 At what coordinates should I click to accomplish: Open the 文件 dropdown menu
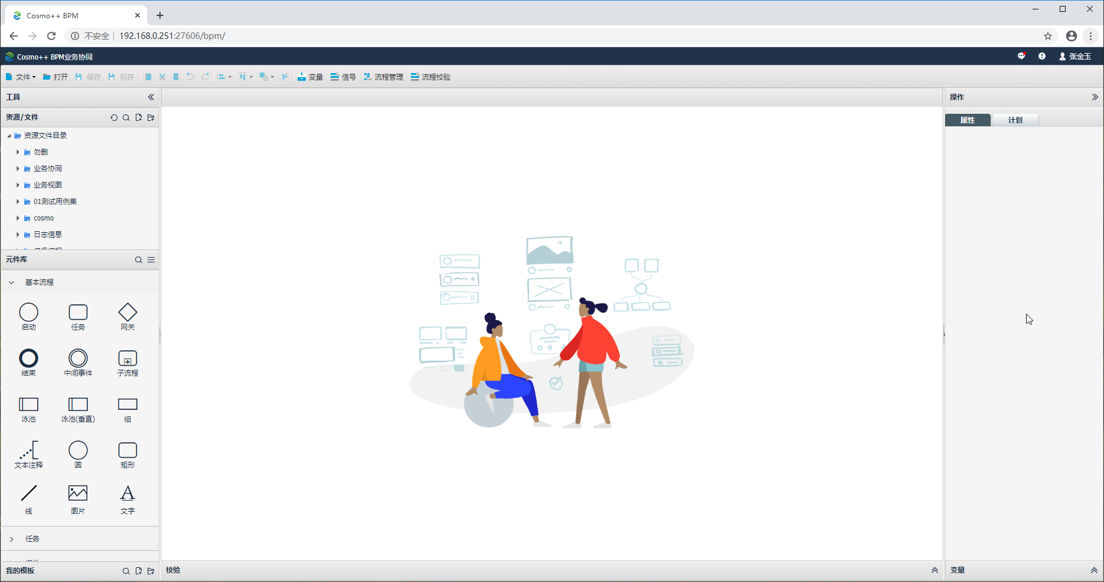click(21, 77)
